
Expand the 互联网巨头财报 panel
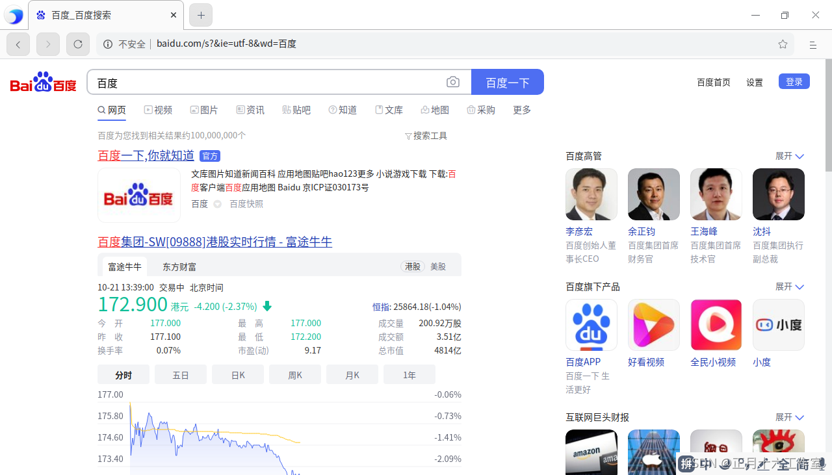pyautogui.click(x=790, y=417)
